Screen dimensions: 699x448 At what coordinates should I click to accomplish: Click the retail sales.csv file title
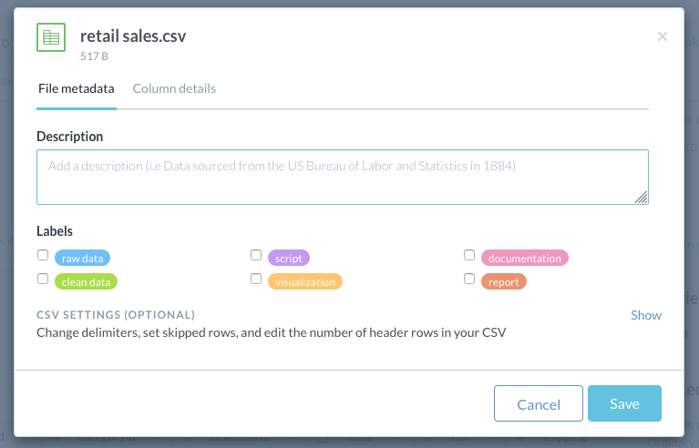[x=133, y=36]
